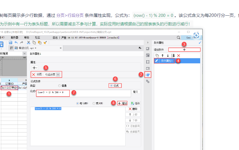Screen dimensions: 239x150
Task: Open the 分页>行后分页 link in article
Action: coord(70,15)
